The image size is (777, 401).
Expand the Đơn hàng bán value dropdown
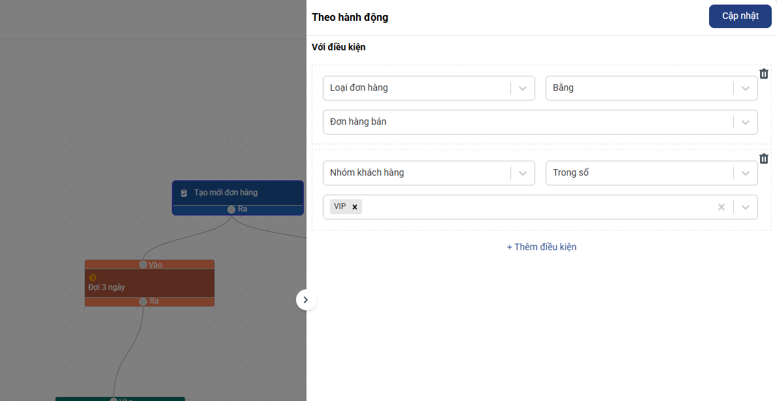click(745, 122)
